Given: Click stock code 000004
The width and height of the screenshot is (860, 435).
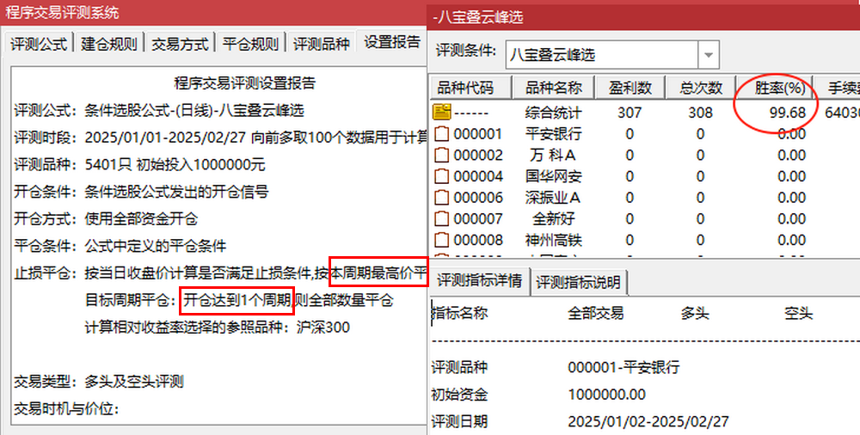Looking at the screenshot, I should coord(478,176).
